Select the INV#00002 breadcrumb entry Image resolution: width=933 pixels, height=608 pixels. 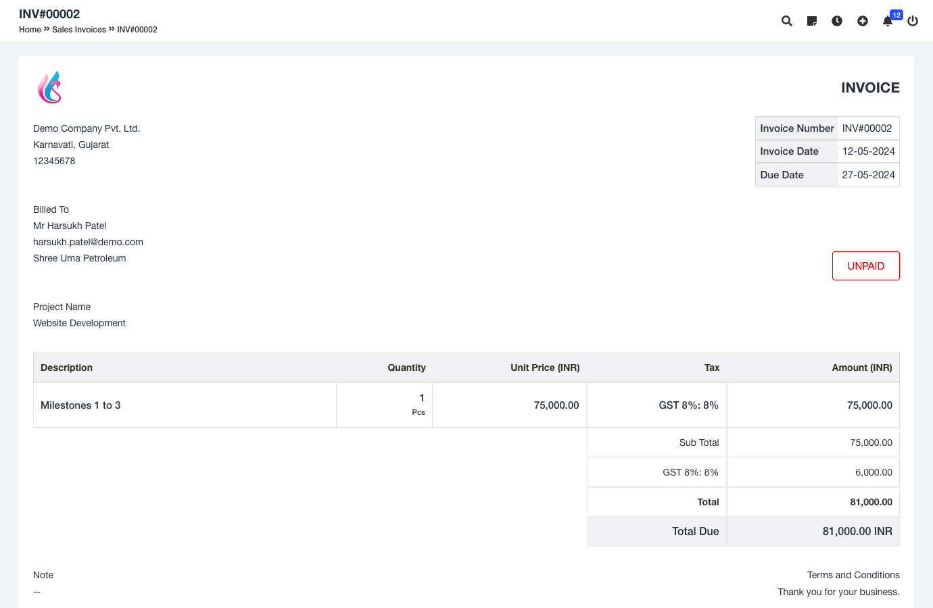coord(137,30)
